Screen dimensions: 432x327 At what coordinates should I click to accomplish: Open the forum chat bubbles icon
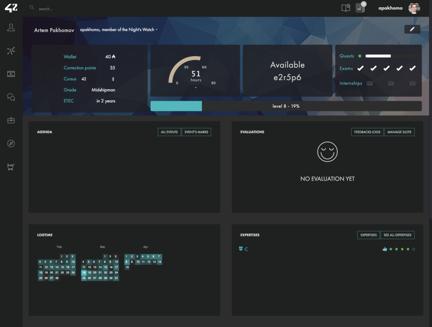11,97
